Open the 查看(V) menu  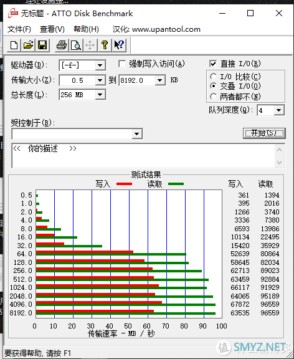pos(52,29)
